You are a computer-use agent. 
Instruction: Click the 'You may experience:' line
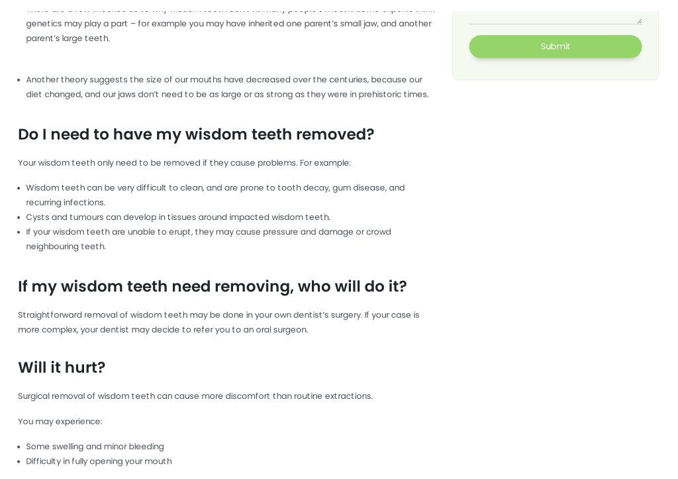(60, 421)
